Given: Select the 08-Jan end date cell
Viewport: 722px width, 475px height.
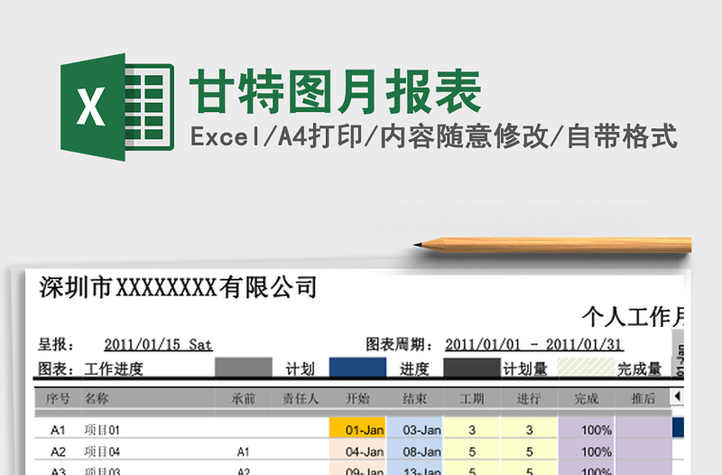Looking at the screenshot, I should (415, 450).
